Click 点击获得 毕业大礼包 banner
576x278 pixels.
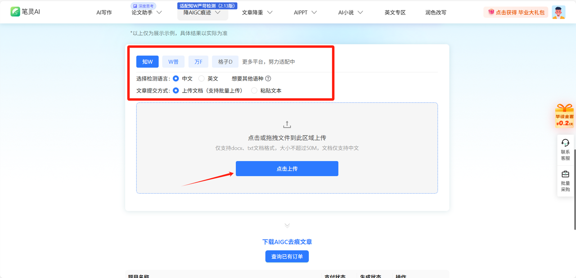(x=517, y=12)
